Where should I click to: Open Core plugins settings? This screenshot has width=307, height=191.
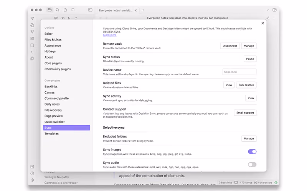coord(66,63)
